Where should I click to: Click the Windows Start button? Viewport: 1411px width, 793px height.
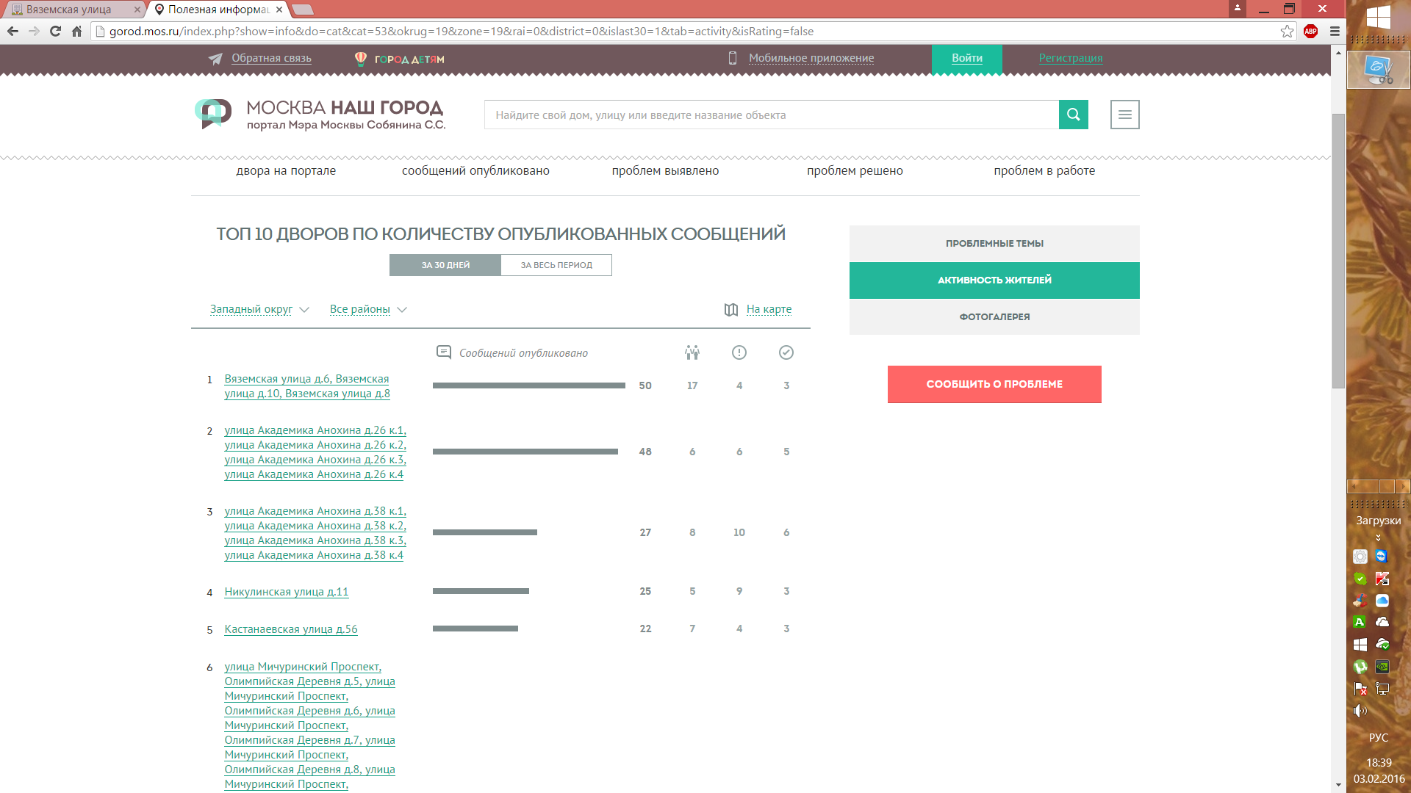(x=1378, y=18)
